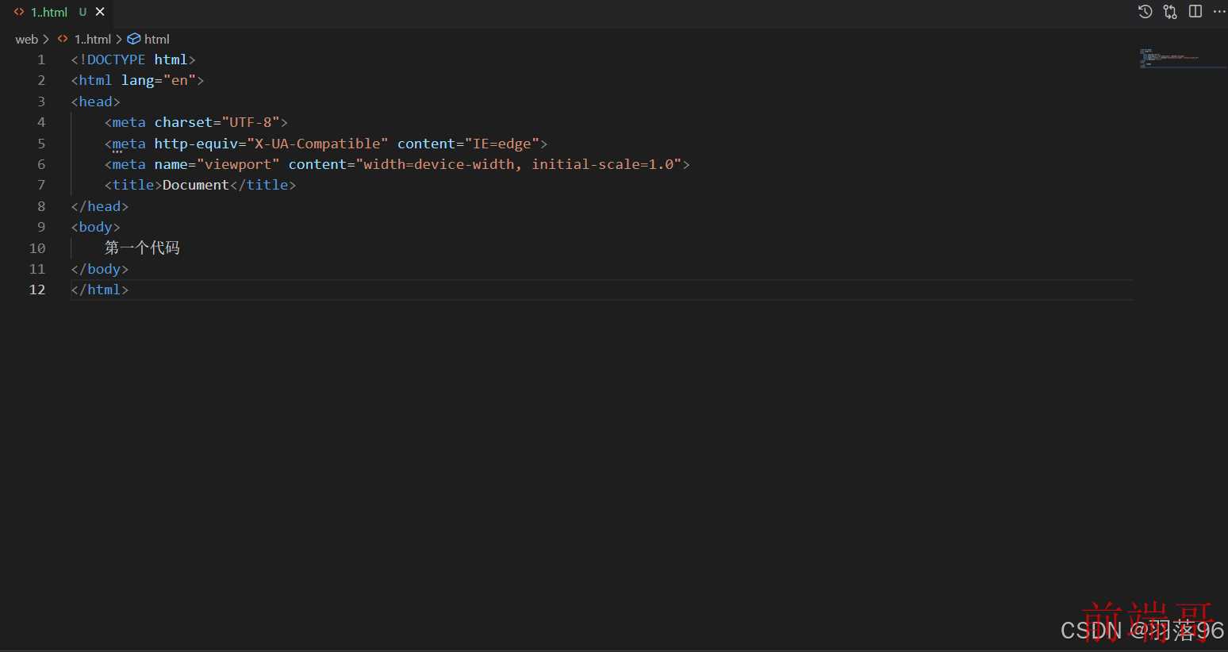Click the X-UA-Compatible string
Image resolution: width=1228 pixels, height=652 pixels.
pyautogui.click(x=317, y=144)
